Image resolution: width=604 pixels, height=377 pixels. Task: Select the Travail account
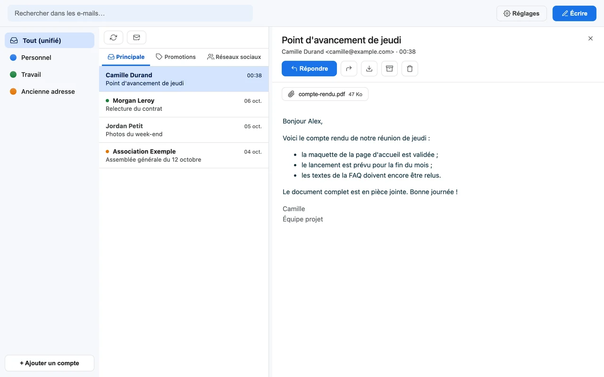(50, 74)
